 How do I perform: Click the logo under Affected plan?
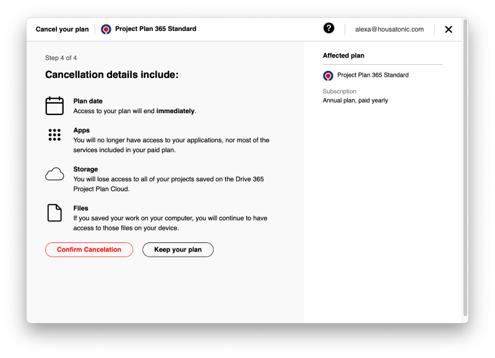tap(328, 75)
